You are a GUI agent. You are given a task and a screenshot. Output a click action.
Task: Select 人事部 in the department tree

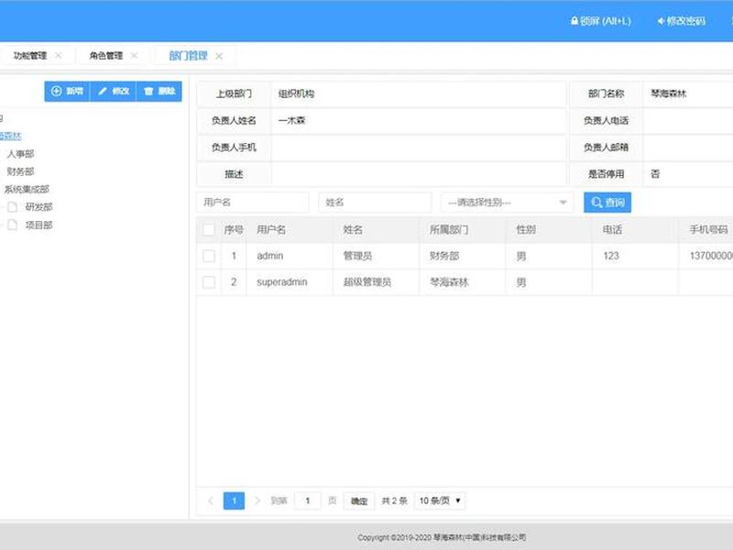pos(20,154)
